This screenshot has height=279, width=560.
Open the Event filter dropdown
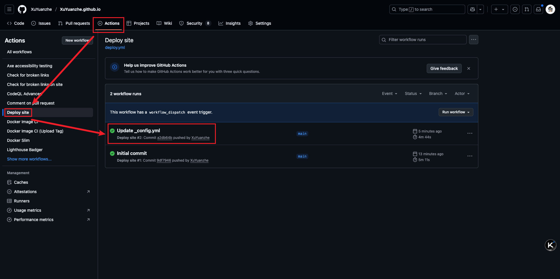click(390, 93)
